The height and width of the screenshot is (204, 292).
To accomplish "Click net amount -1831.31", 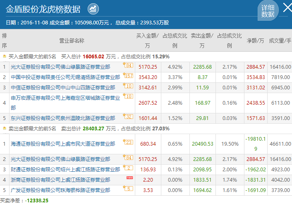I will [256, 180].
